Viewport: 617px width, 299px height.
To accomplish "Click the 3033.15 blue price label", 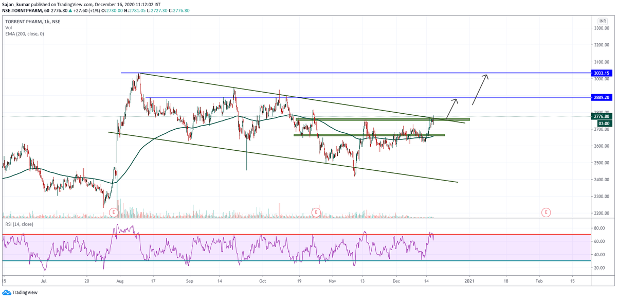I will click(601, 73).
